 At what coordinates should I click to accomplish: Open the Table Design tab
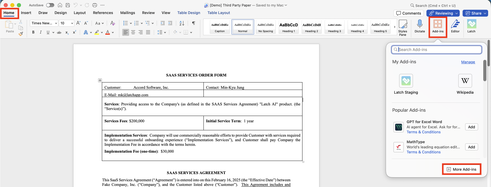click(x=189, y=13)
